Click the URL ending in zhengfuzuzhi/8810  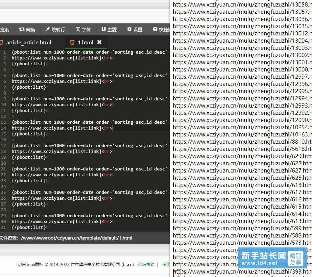click(x=242, y=142)
